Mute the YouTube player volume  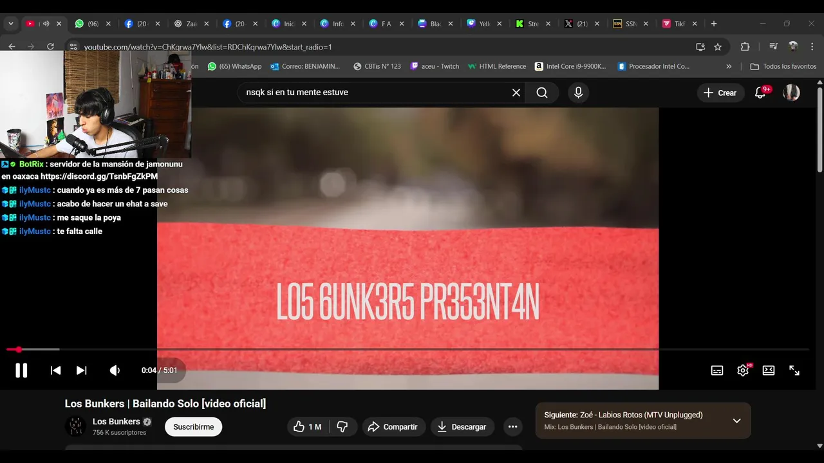tap(115, 370)
